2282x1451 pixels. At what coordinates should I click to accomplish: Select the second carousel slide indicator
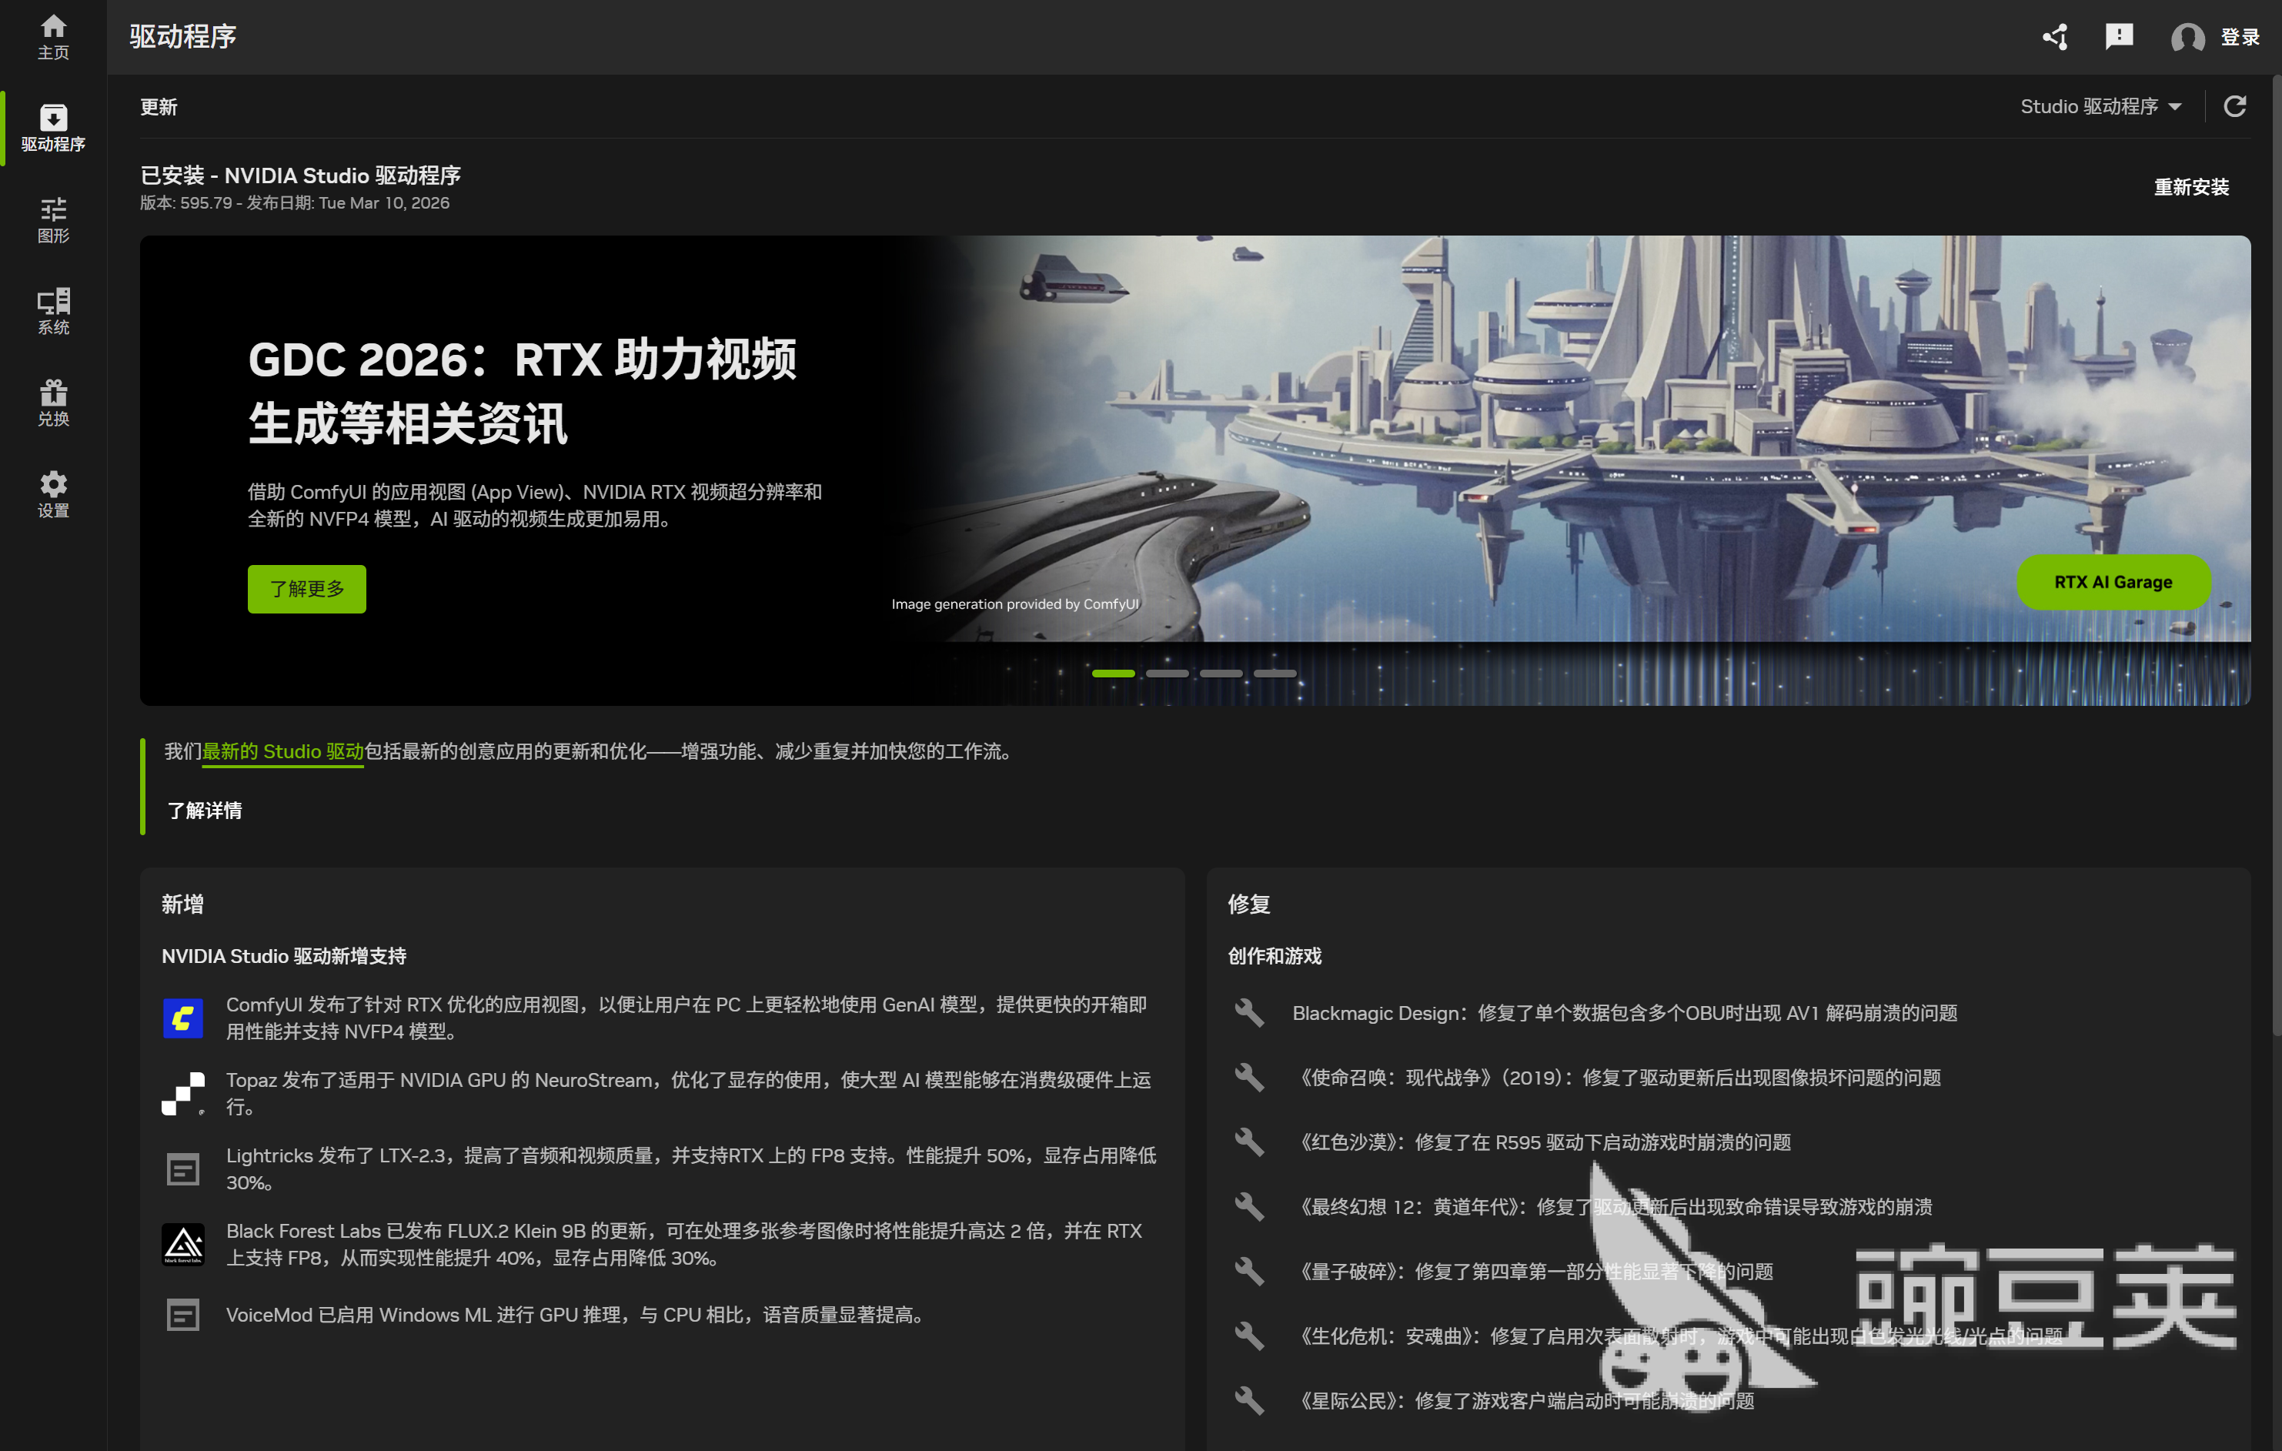(1167, 673)
